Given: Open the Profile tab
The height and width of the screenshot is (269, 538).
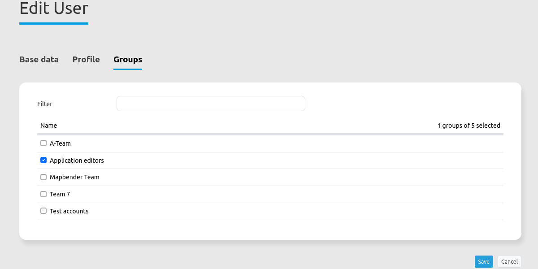Looking at the screenshot, I should point(86,59).
